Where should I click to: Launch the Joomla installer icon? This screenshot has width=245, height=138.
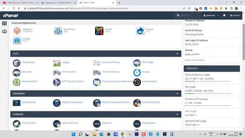[99, 31]
